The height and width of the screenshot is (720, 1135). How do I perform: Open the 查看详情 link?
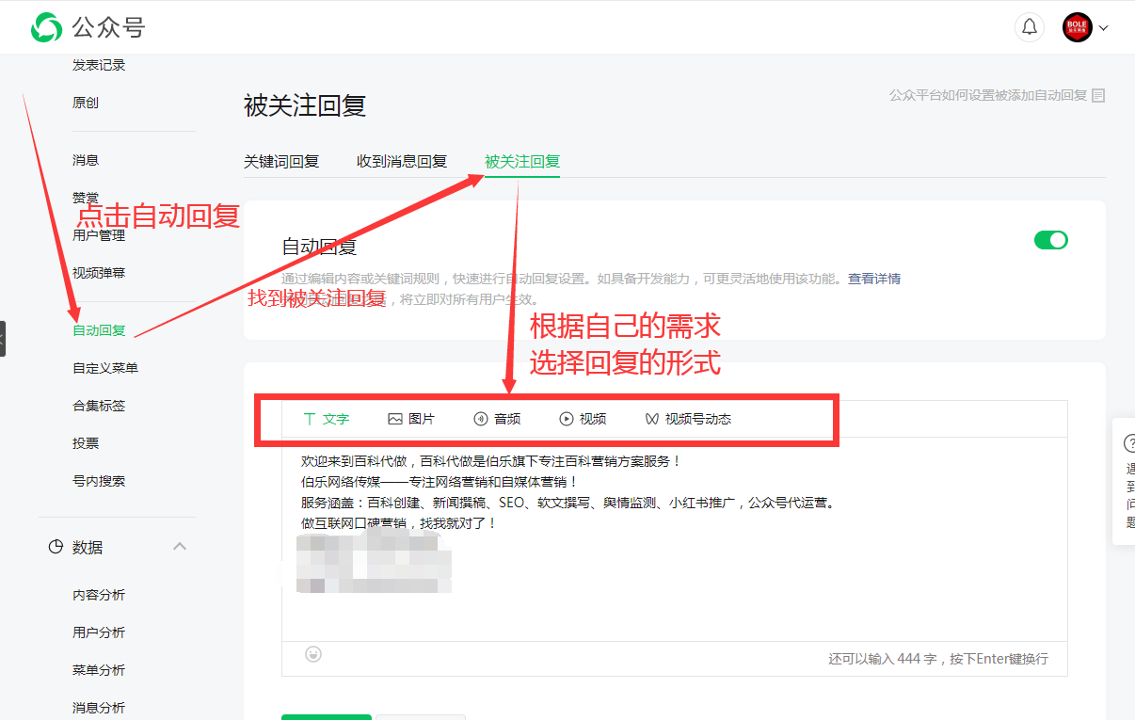point(874,279)
